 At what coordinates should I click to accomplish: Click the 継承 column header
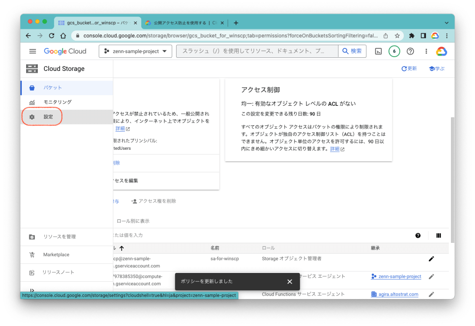(376, 248)
